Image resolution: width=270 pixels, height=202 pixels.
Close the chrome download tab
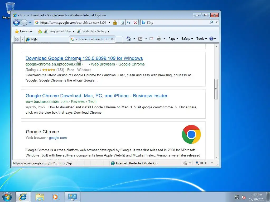click(112, 39)
